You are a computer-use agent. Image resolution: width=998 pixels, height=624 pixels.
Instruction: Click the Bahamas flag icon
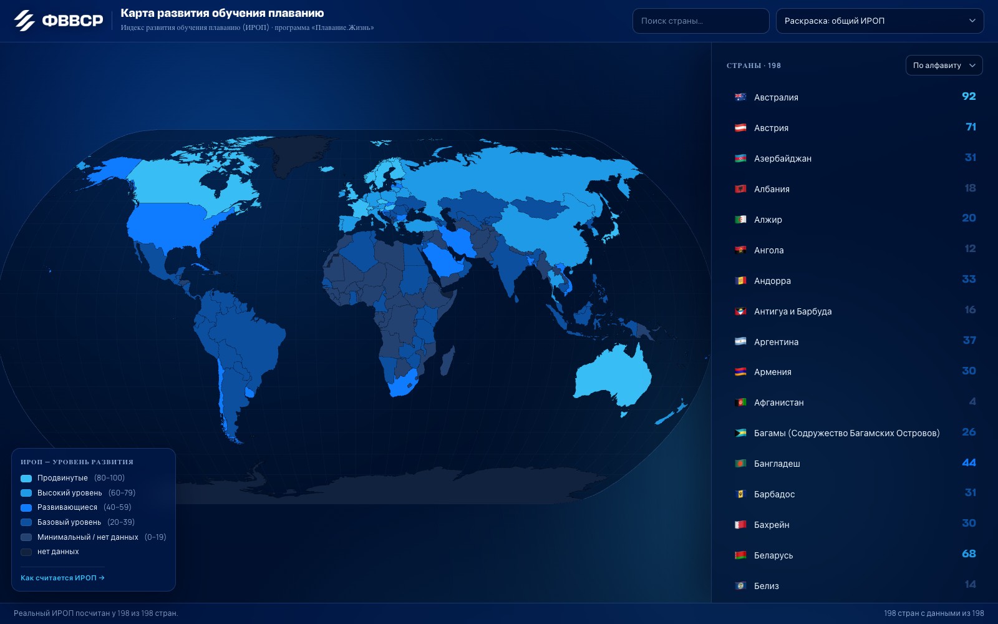click(x=740, y=432)
